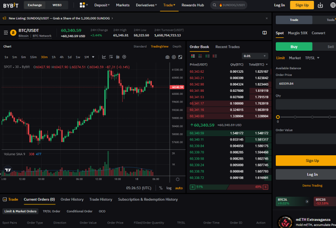Open the apps grid menu icon
Screen dimensions: 336x228
click(x=82, y=5)
